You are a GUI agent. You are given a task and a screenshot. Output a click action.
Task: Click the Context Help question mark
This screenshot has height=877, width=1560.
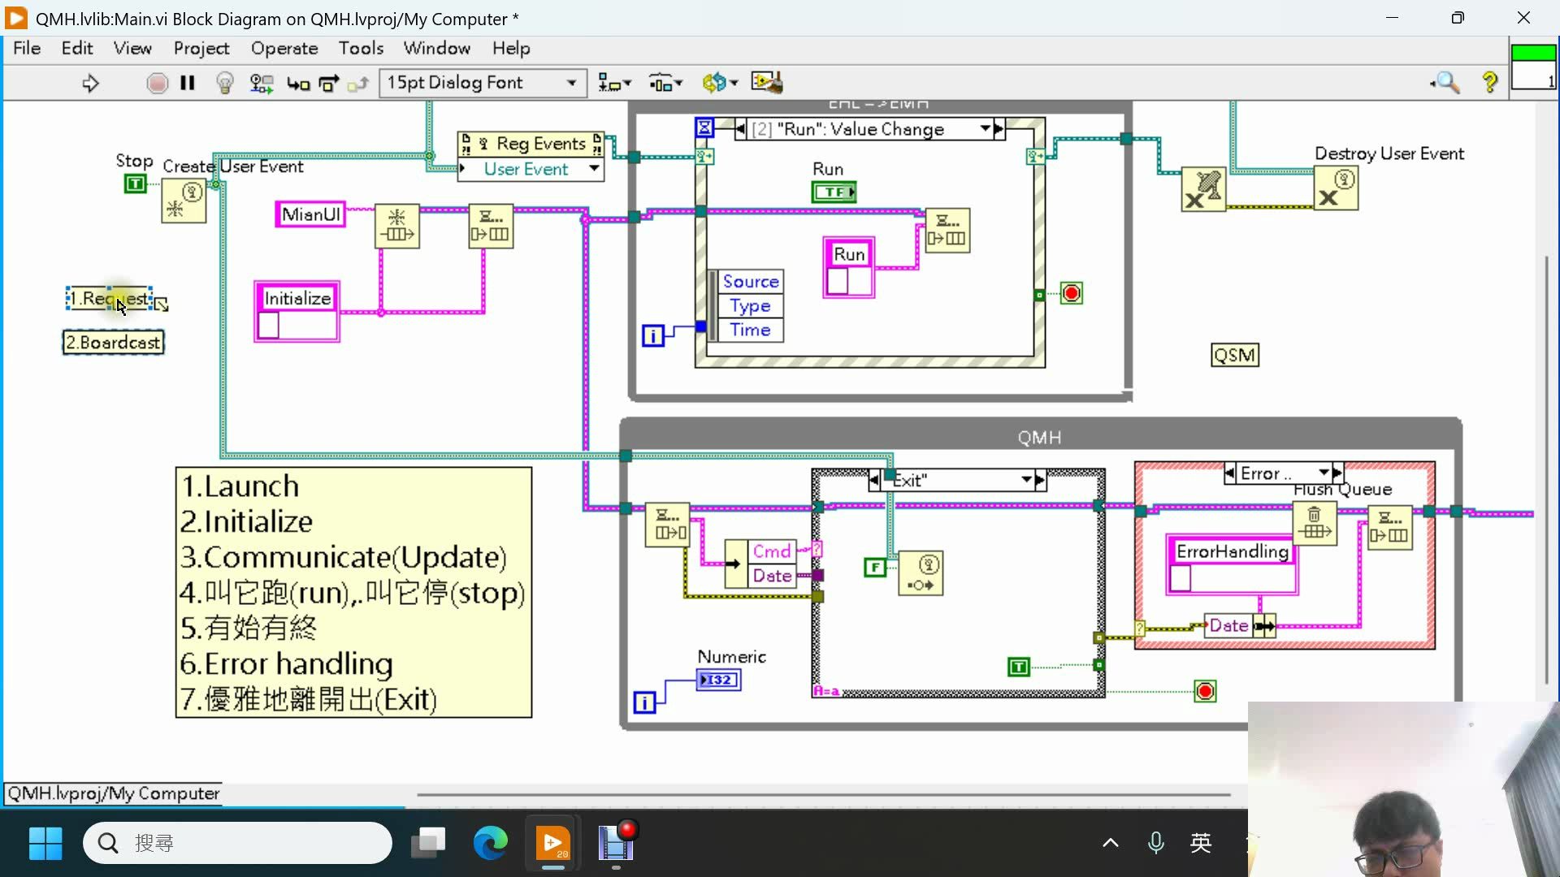[x=1490, y=83]
